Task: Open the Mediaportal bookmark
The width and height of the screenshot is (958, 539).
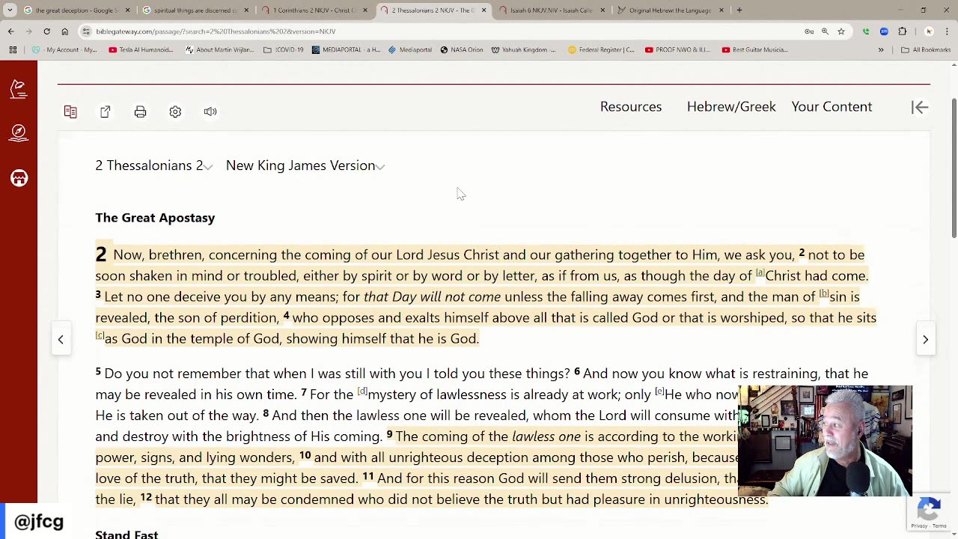Action: (409, 50)
